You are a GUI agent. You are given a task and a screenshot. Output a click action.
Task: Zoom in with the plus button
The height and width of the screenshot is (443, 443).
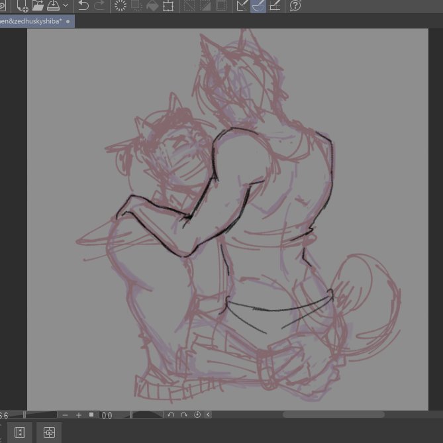(x=79, y=415)
